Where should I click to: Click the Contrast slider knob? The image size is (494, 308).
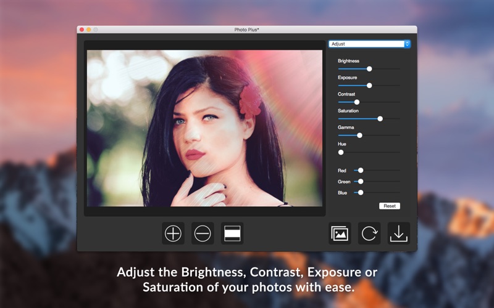tap(356, 102)
